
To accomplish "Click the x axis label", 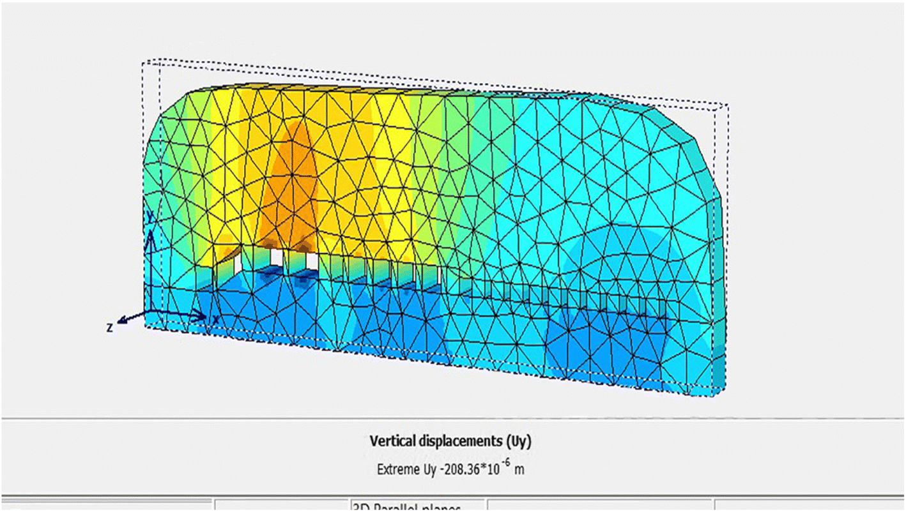I will pyautogui.click(x=216, y=318).
